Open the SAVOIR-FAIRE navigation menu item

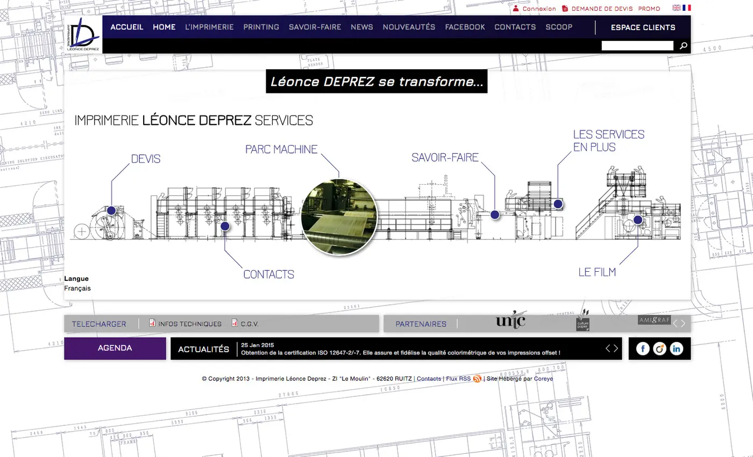(x=315, y=27)
